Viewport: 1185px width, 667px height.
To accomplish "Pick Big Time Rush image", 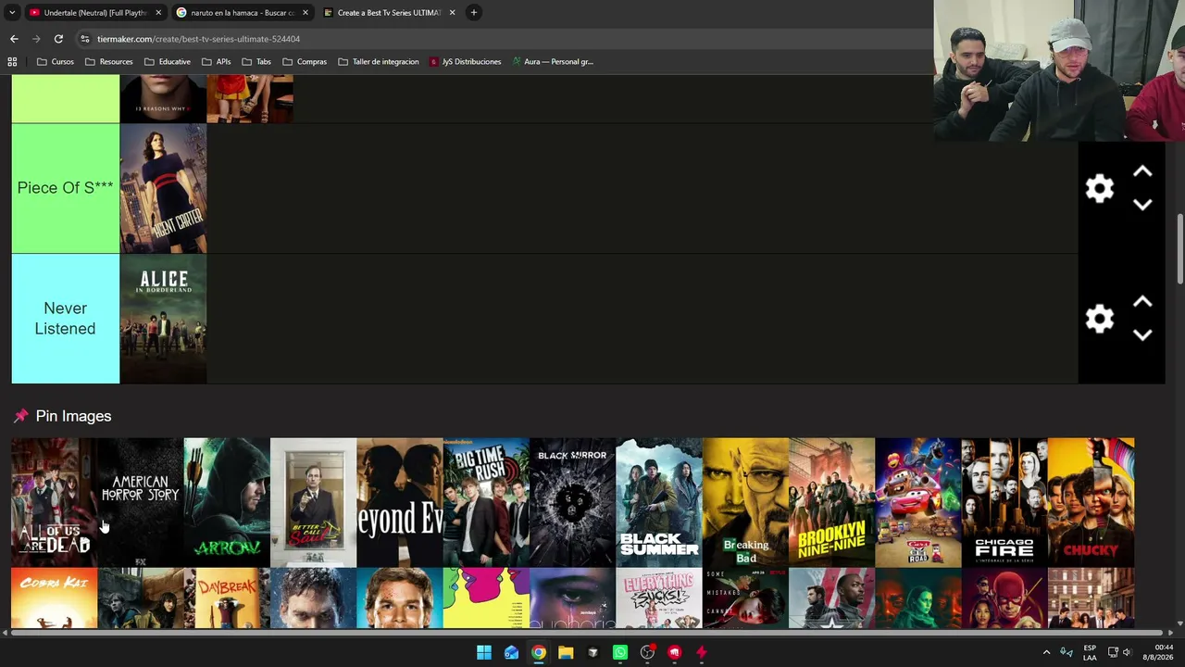I will pos(486,502).
